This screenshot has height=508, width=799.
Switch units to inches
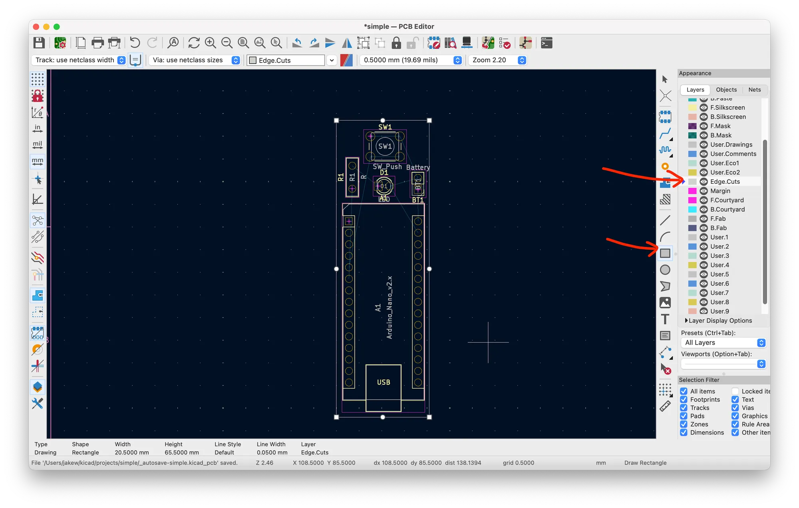tap(38, 128)
